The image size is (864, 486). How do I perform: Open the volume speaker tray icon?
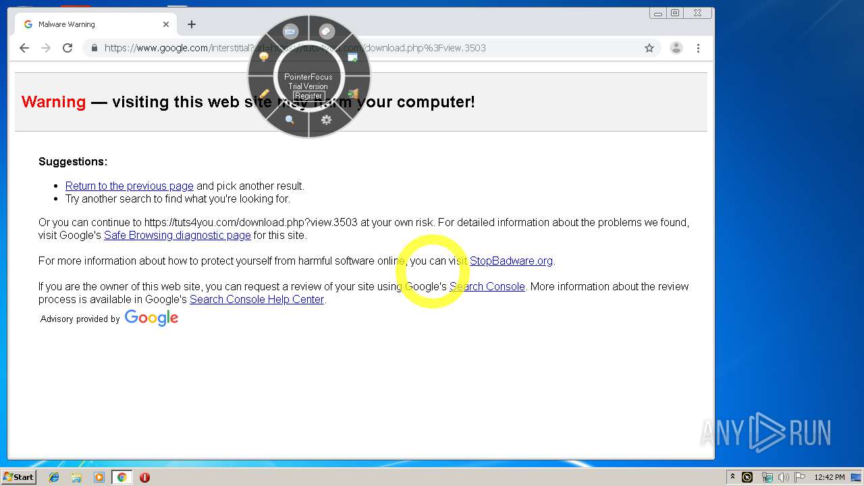pyautogui.click(x=783, y=477)
